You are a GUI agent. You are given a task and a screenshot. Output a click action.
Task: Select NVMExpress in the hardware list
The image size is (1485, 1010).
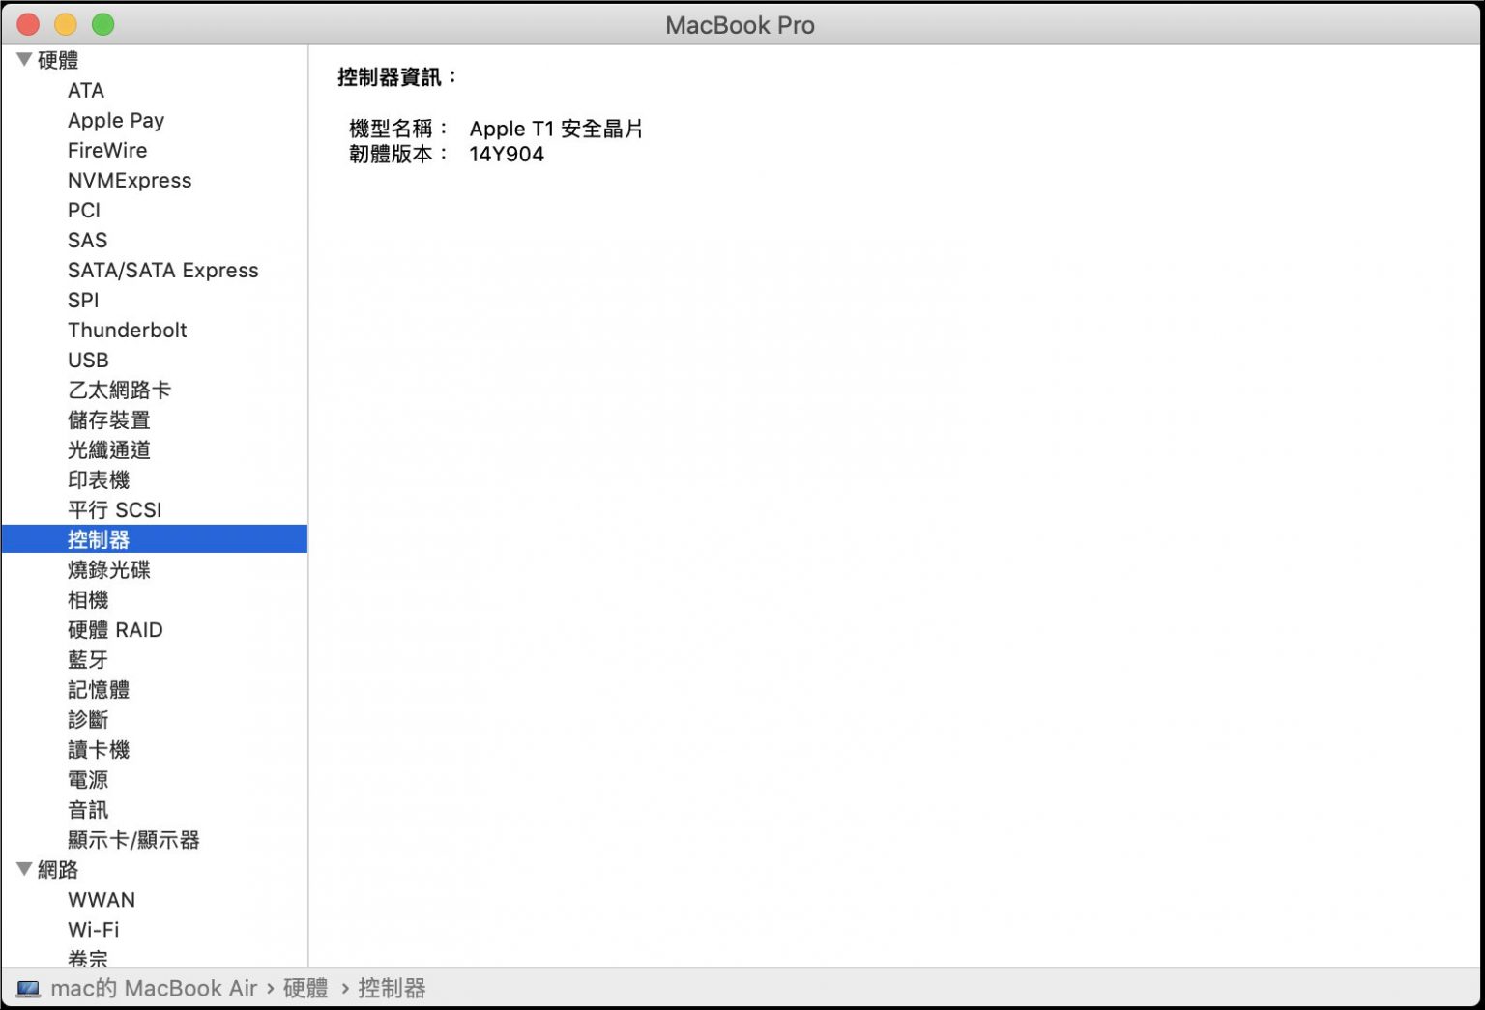tap(130, 180)
